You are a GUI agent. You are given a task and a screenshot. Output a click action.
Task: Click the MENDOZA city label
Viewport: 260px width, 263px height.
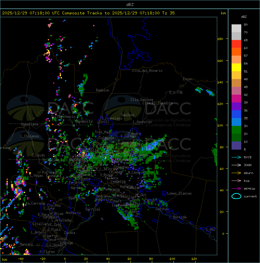coord(76,159)
